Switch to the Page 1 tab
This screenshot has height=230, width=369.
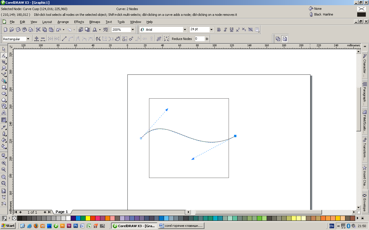62,212
